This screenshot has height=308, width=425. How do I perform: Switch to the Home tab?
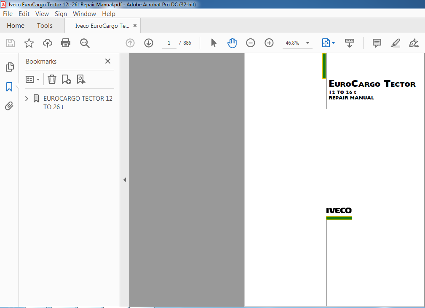[x=16, y=26]
